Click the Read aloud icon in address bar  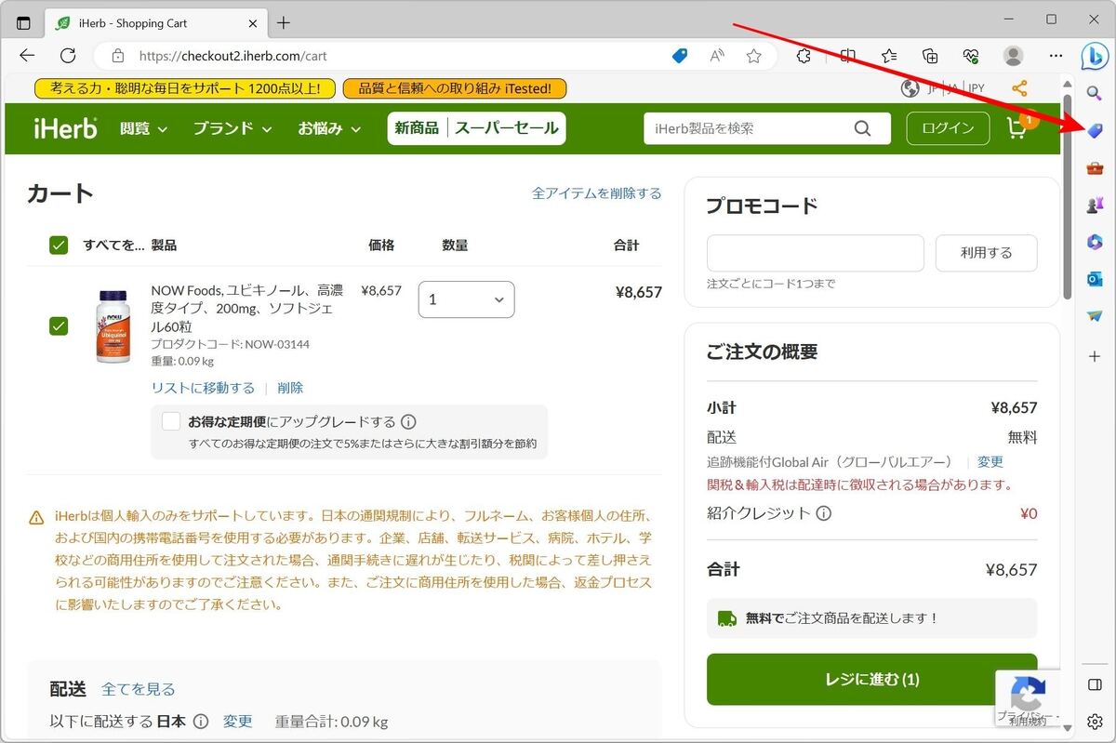717,56
